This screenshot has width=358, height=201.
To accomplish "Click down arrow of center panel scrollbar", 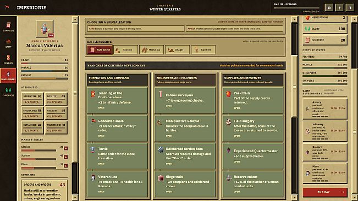I will point(294,197).
